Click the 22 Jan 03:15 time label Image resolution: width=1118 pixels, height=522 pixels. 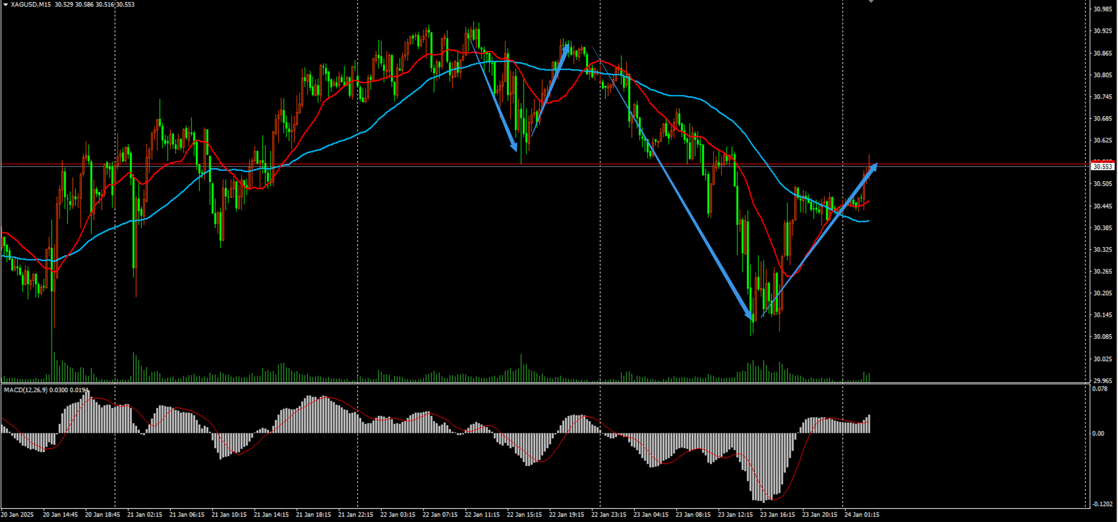pos(398,514)
